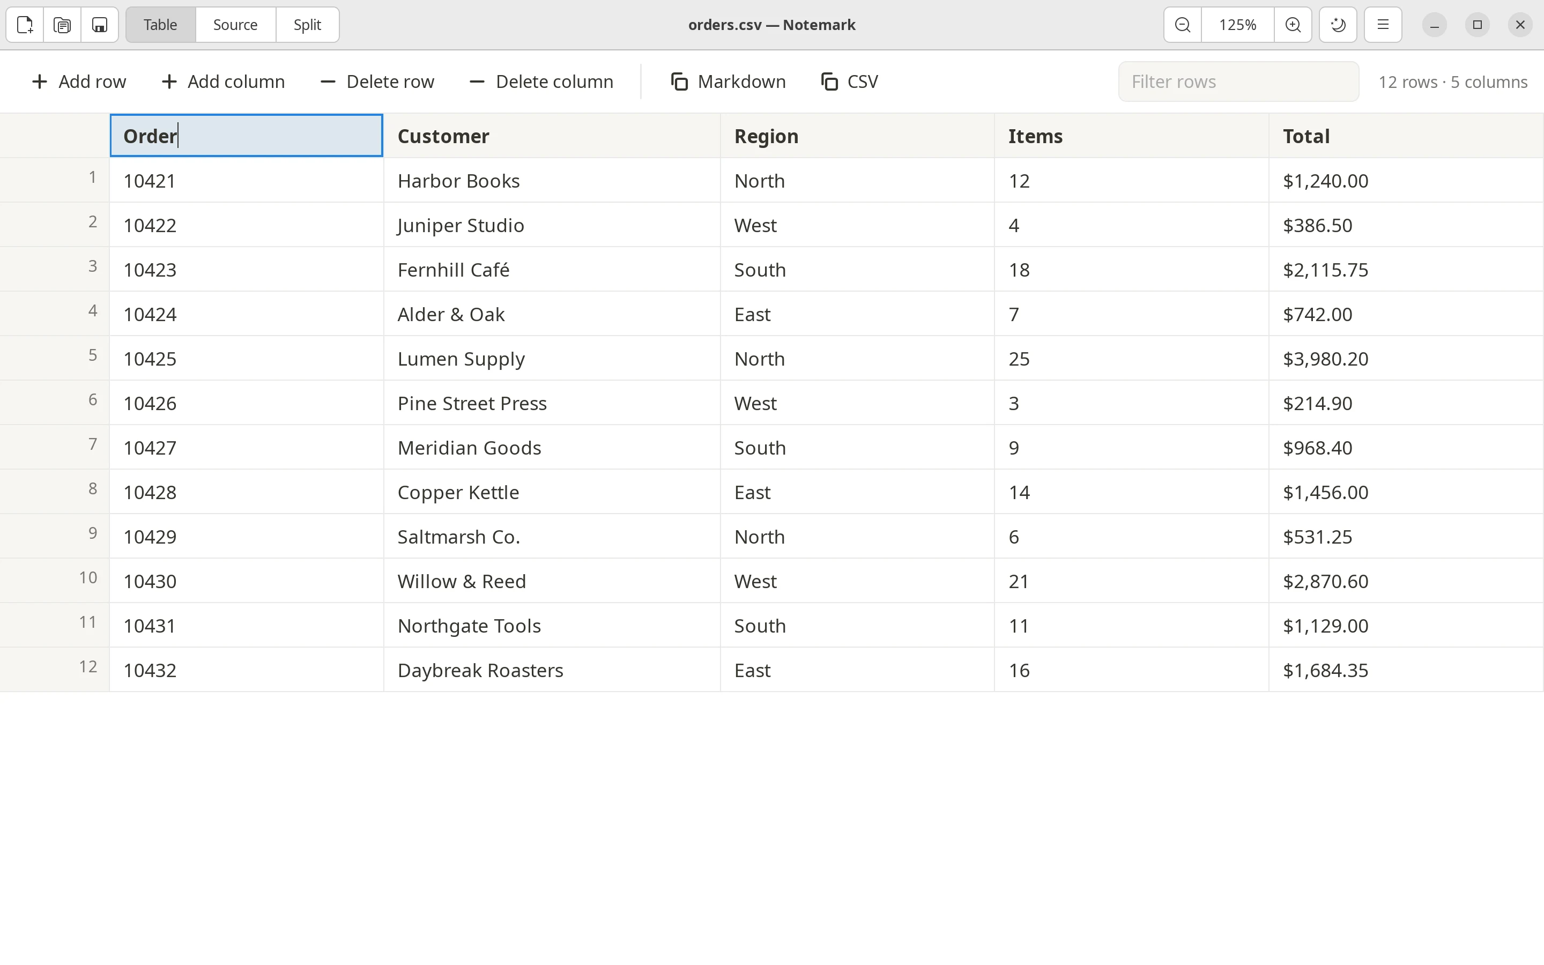Click the Meridian Goods cell
The height and width of the screenshot is (965, 1544).
tap(552, 448)
